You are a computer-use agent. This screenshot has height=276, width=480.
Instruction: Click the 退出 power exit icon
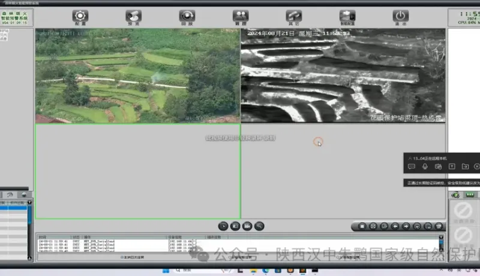coord(400,16)
